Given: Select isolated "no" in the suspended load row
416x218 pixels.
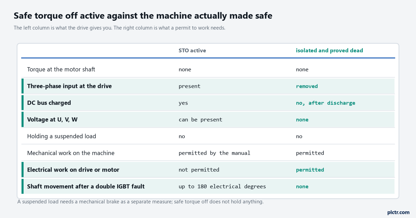Looking at the screenshot, I should click(299, 136).
